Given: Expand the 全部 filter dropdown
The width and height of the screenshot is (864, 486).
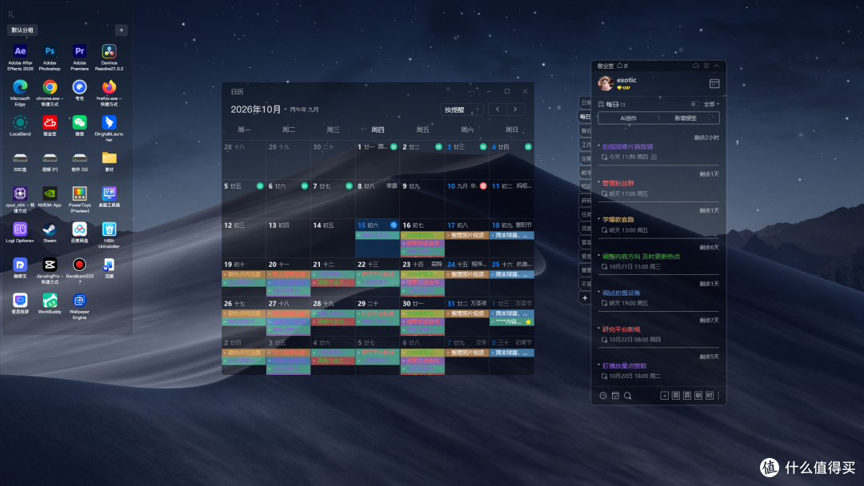Looking at the screenshot, I should [711, 104].
